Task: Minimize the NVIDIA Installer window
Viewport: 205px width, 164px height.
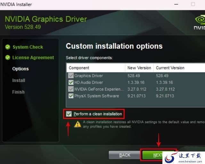Action: (x=176, y=4)
